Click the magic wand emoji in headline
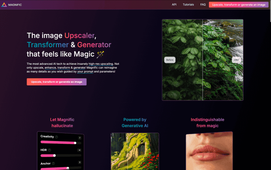This screenshot has height=170, width=271. coord(100,54)
